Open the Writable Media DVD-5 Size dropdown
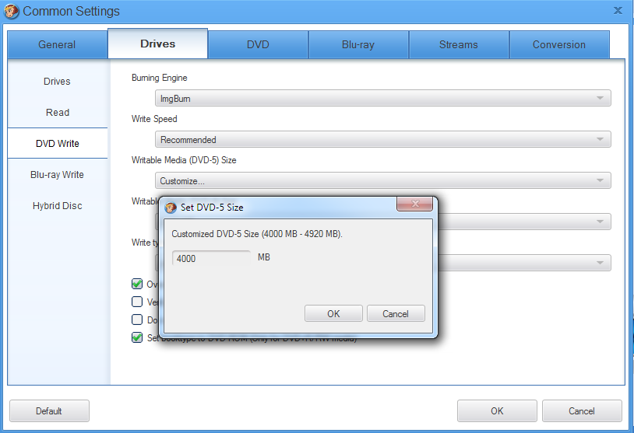This screenshot has width=634, height=433. tap(383, 180)
